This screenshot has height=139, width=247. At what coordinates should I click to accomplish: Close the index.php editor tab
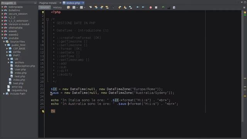(83, 3)
